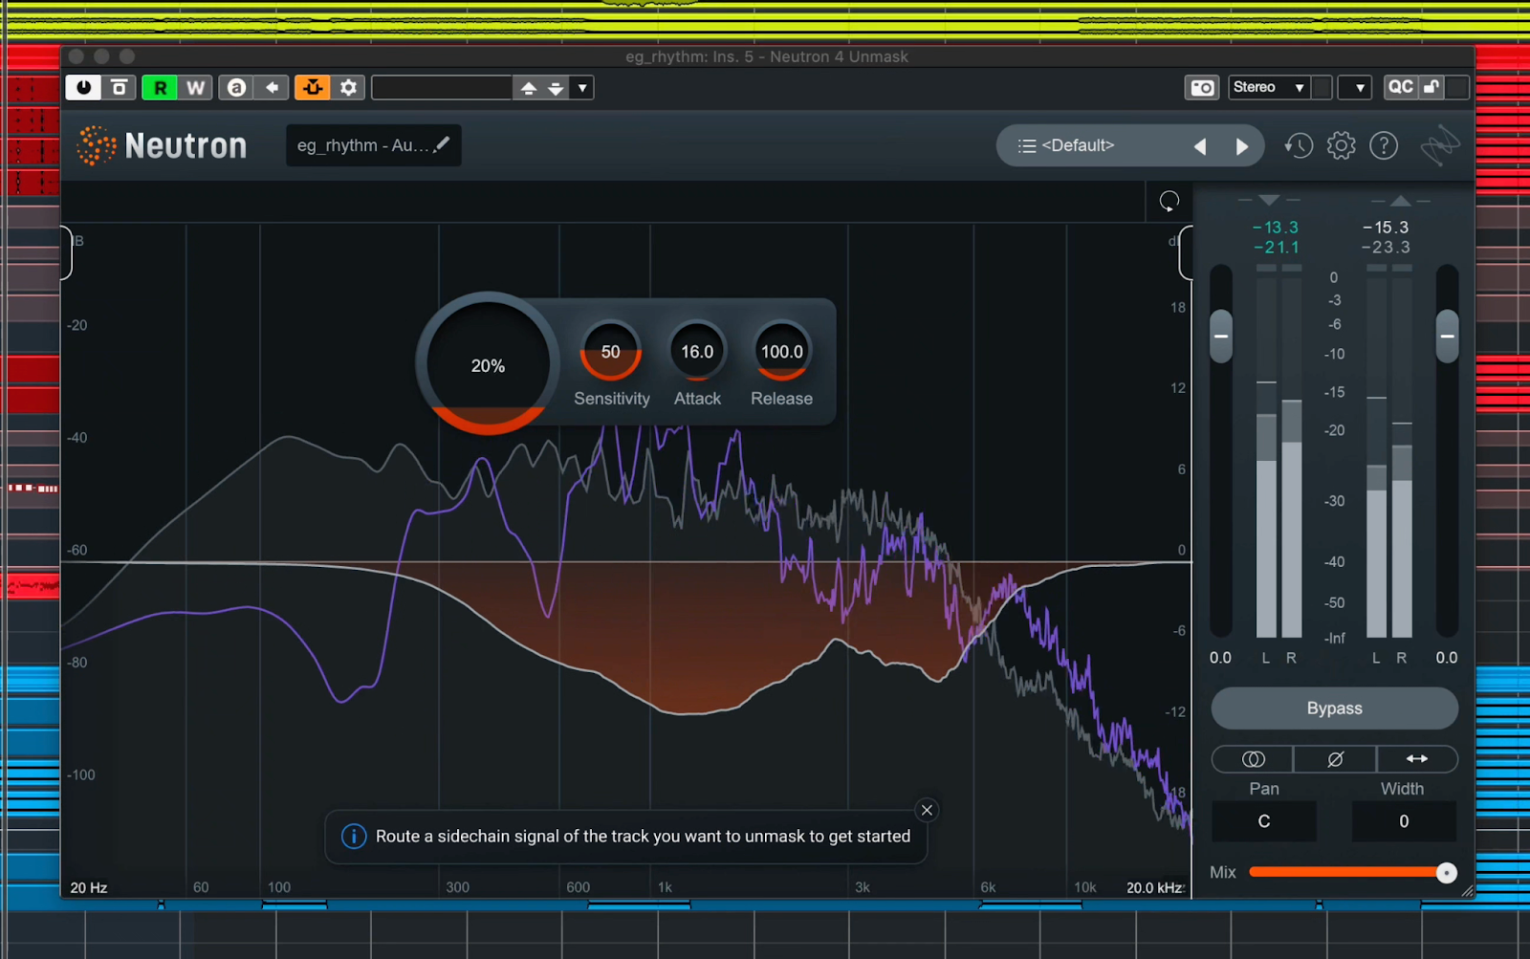The image size is (1530, 959).
Task: Click the Neutron logo
Action: tap(162, 145)
